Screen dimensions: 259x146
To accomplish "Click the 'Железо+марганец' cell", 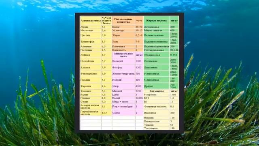I will pyautogui.click(x=123, y=74).
